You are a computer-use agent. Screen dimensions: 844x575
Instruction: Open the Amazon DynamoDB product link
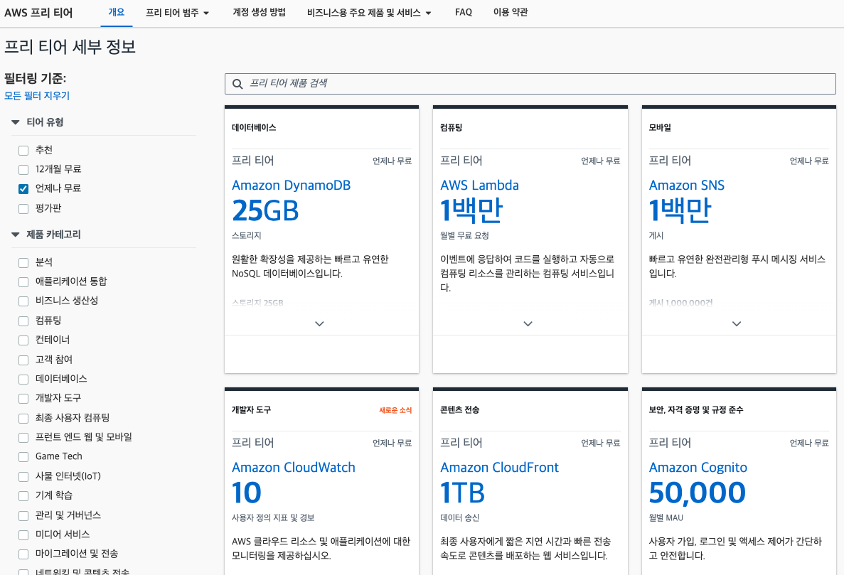click(x=292, y=185)
